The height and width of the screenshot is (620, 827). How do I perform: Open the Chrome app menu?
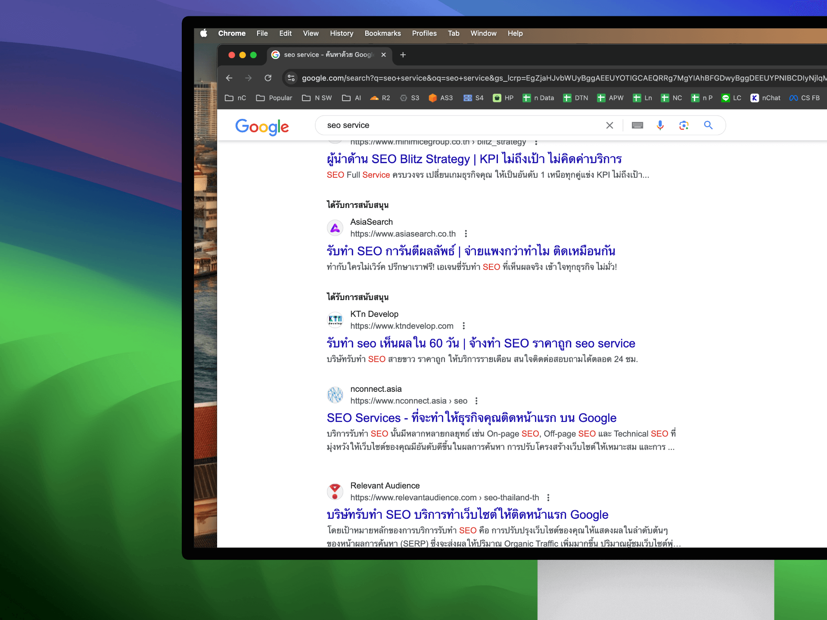coord(232,33)
